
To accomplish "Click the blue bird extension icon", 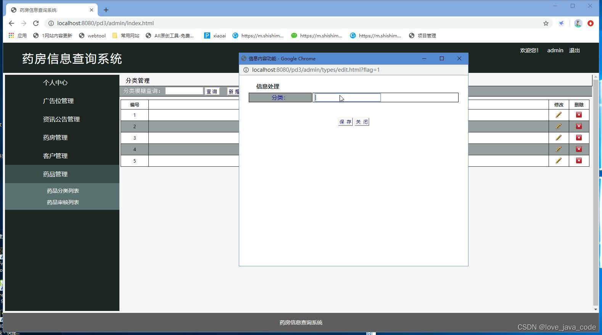I will click(x=562, y=23).
